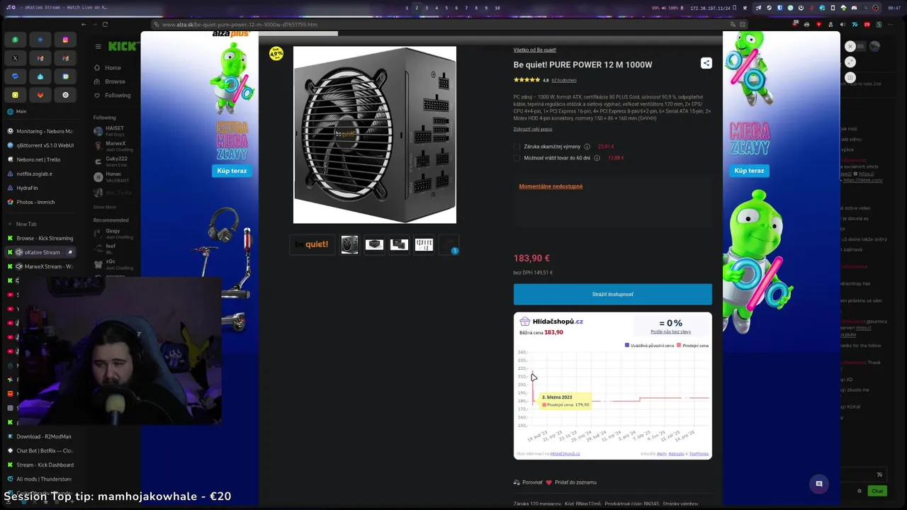Image resolution: width=907 pixels, height=510 pixels.
Task: Open the Neboro.net Trello tab
Action: (x=42, y=159)
